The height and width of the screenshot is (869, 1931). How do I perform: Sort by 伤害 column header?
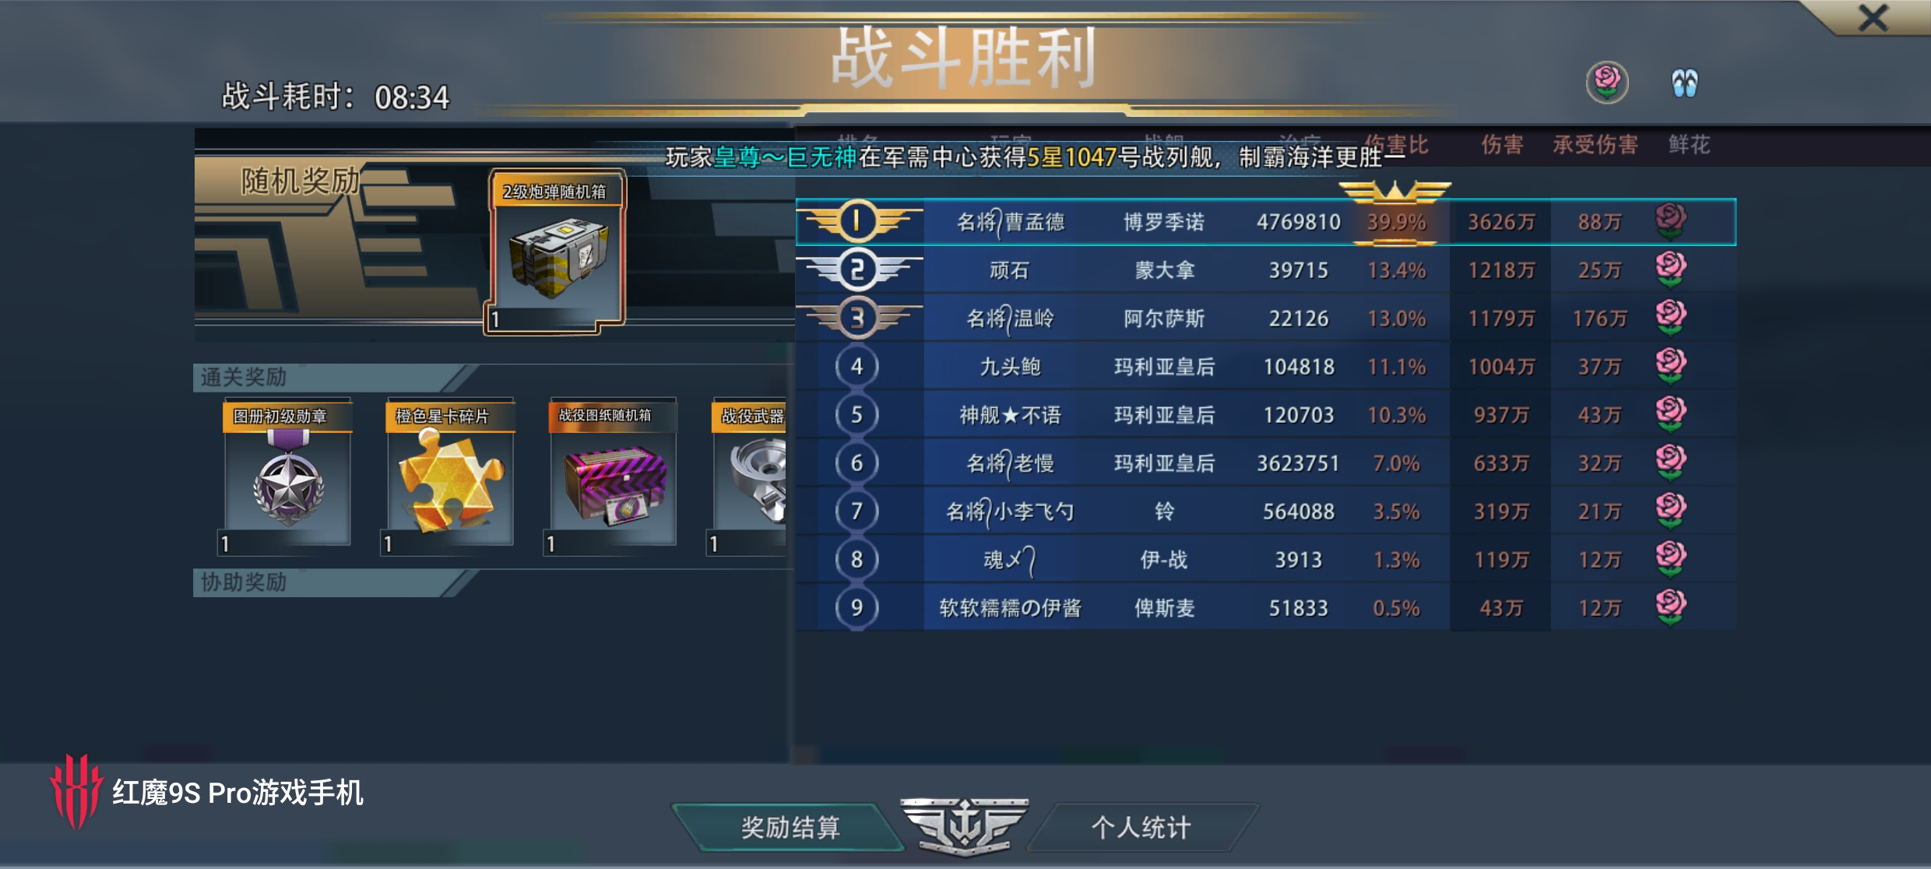[x=1502, y=145]
